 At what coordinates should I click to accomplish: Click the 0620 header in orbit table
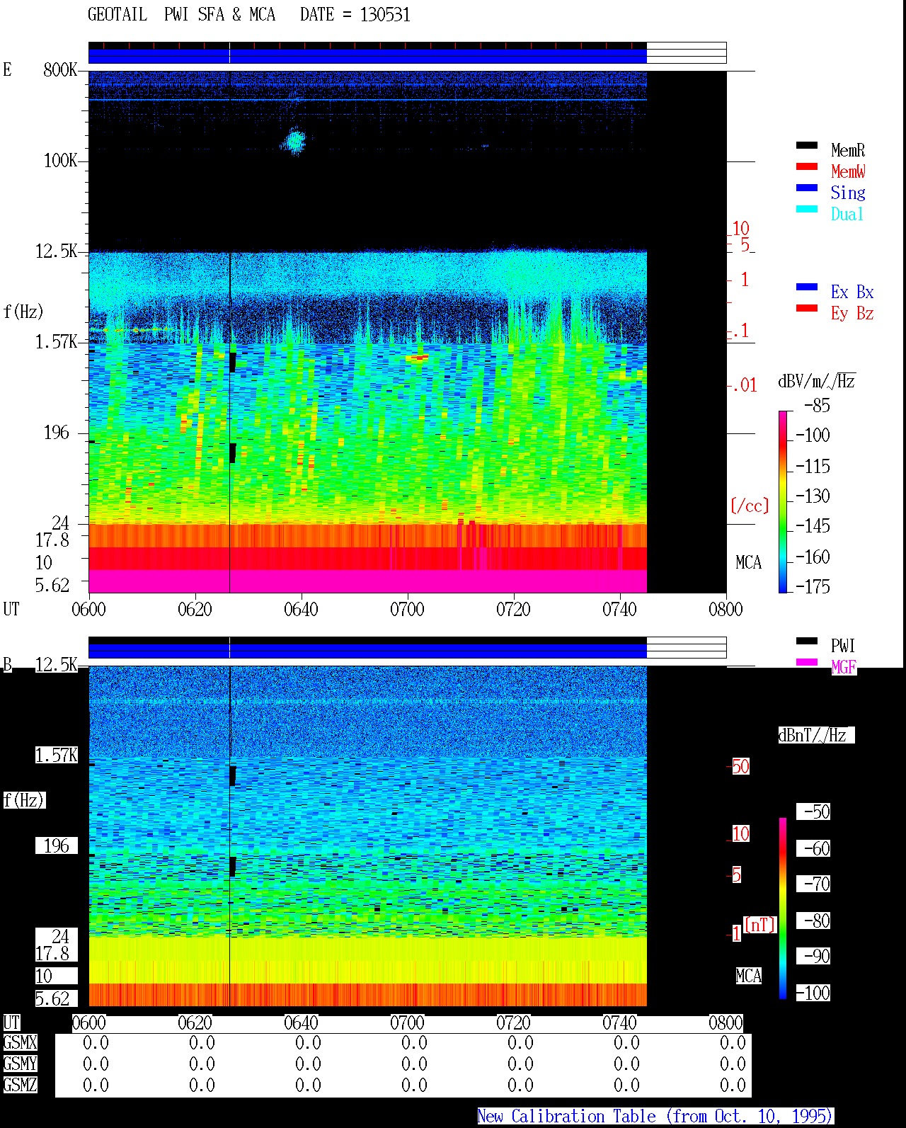click(x=195, y=1023)
